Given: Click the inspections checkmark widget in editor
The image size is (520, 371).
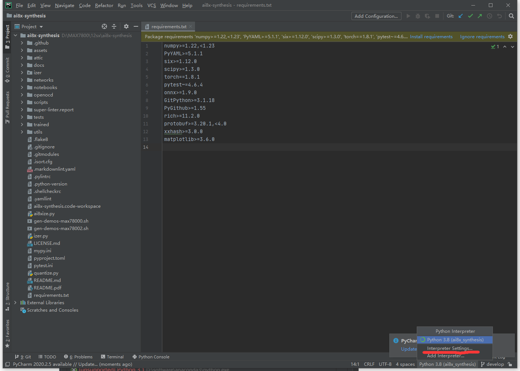Looking at the screenshot, I should [495, 46].
